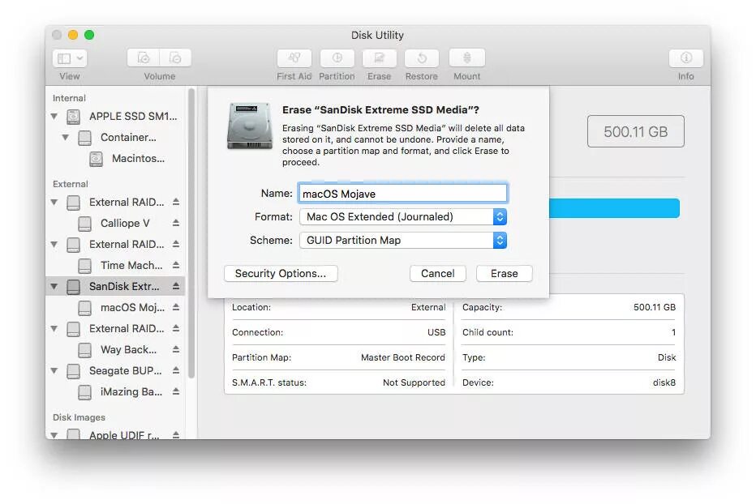Click the APPLE SSD SM1... disk icon
The image size is (756, 504).
73,116
